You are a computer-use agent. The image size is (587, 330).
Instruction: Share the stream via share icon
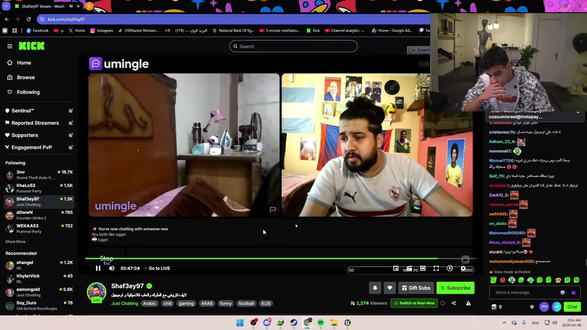tap(454, 303)
